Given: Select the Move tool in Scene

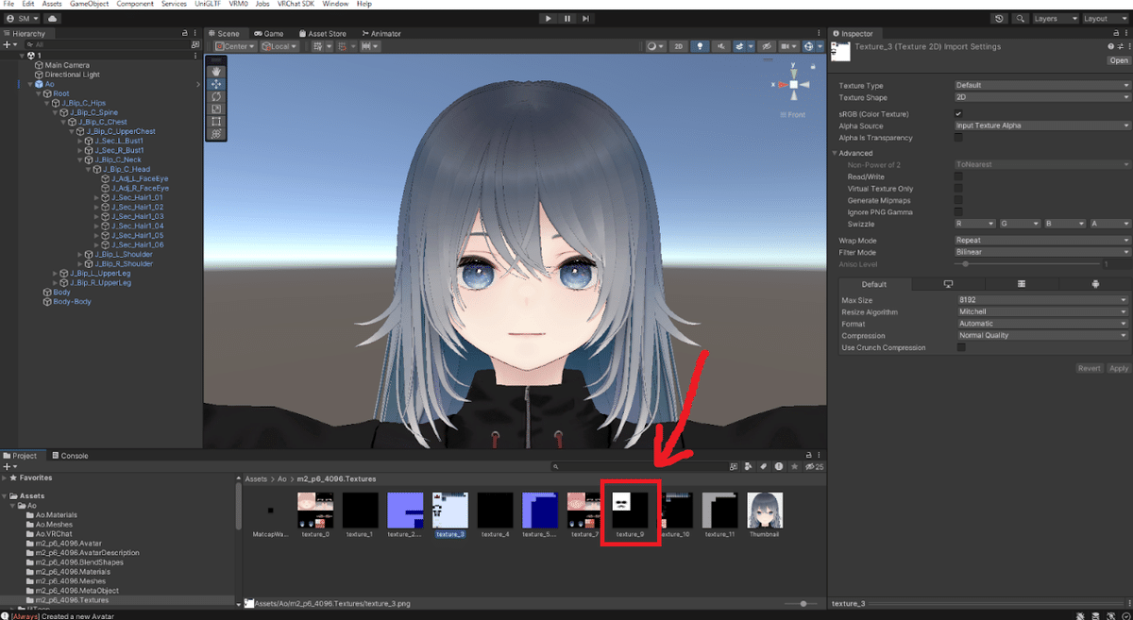Looking at the screenshot, I should pos(216,83).
